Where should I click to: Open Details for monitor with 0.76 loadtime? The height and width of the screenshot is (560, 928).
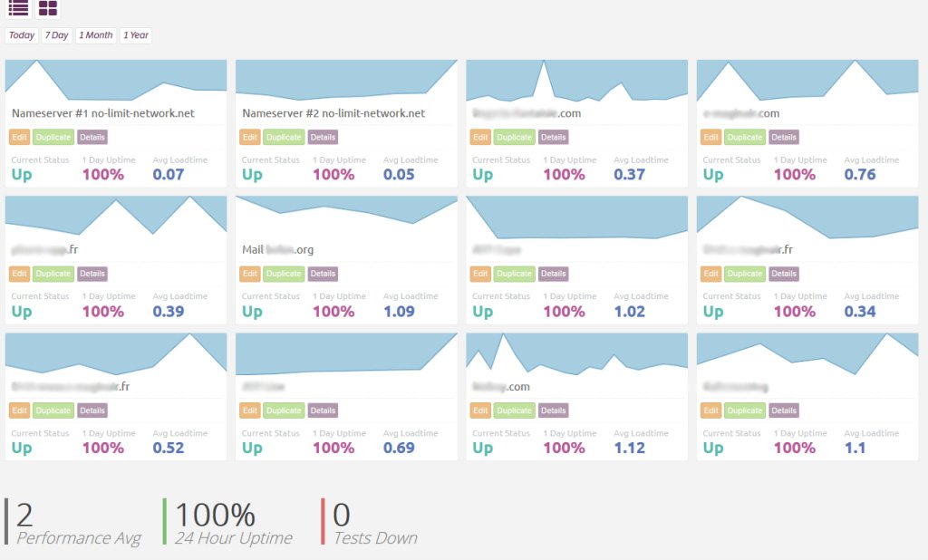pyautogui.click(x=784, y=138)
